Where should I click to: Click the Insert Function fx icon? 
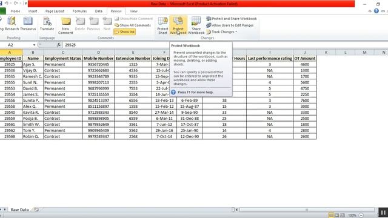coord(59,45)
